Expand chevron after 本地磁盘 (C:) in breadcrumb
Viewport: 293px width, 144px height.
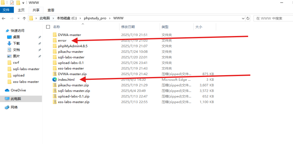[x=80, y=18]
